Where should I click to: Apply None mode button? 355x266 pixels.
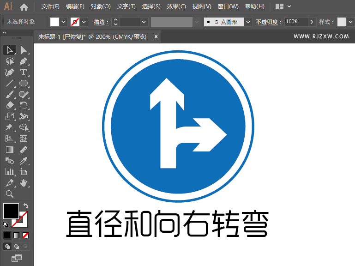pyautogui.click(x=25, y=235)
